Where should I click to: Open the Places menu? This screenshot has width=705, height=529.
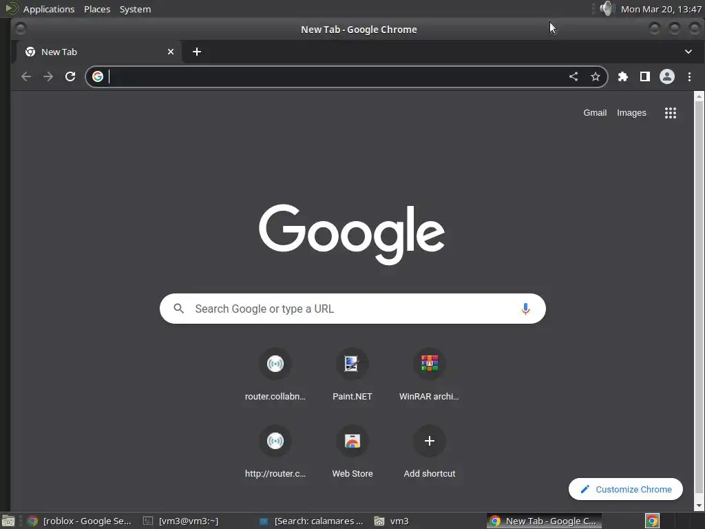[x=97, y=9]
